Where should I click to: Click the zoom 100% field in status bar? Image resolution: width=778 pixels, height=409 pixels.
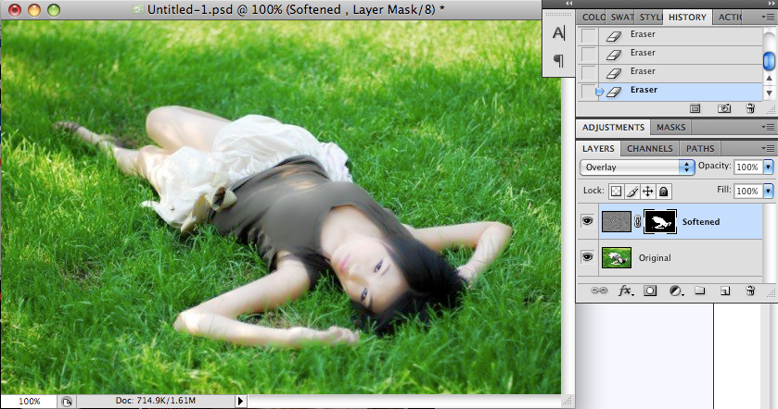[x=30, y=401]
